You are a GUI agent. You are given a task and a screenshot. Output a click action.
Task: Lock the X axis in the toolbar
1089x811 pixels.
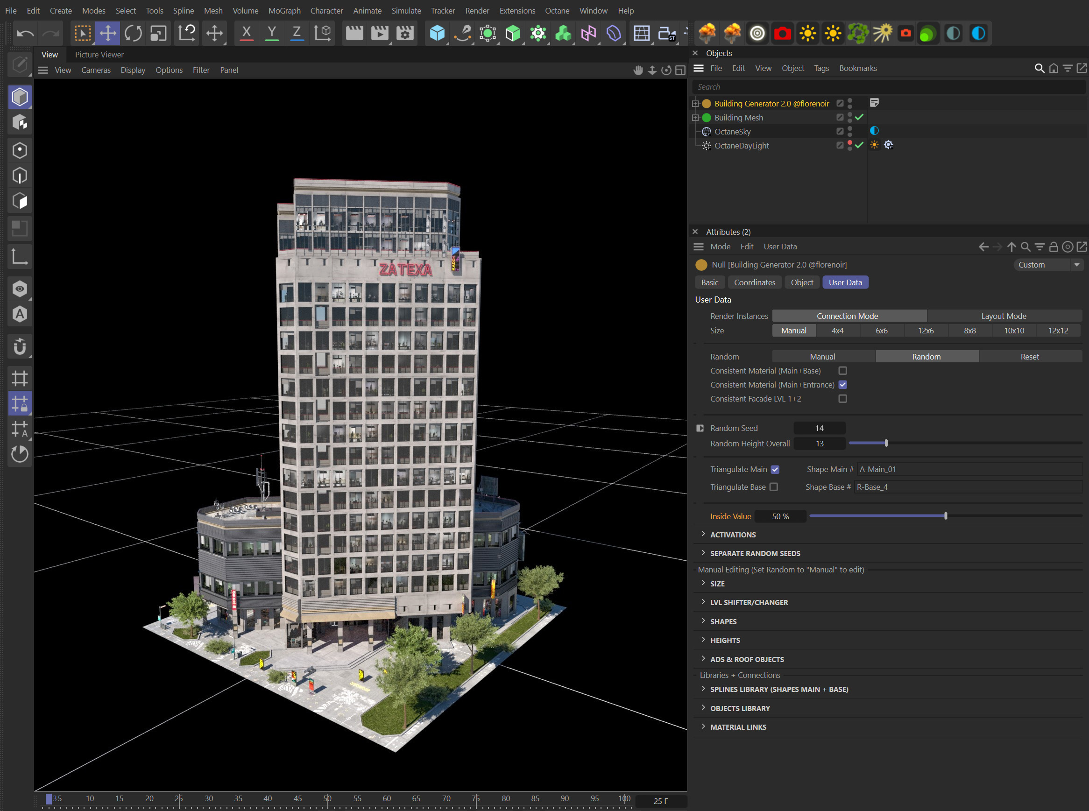(246, 33)
